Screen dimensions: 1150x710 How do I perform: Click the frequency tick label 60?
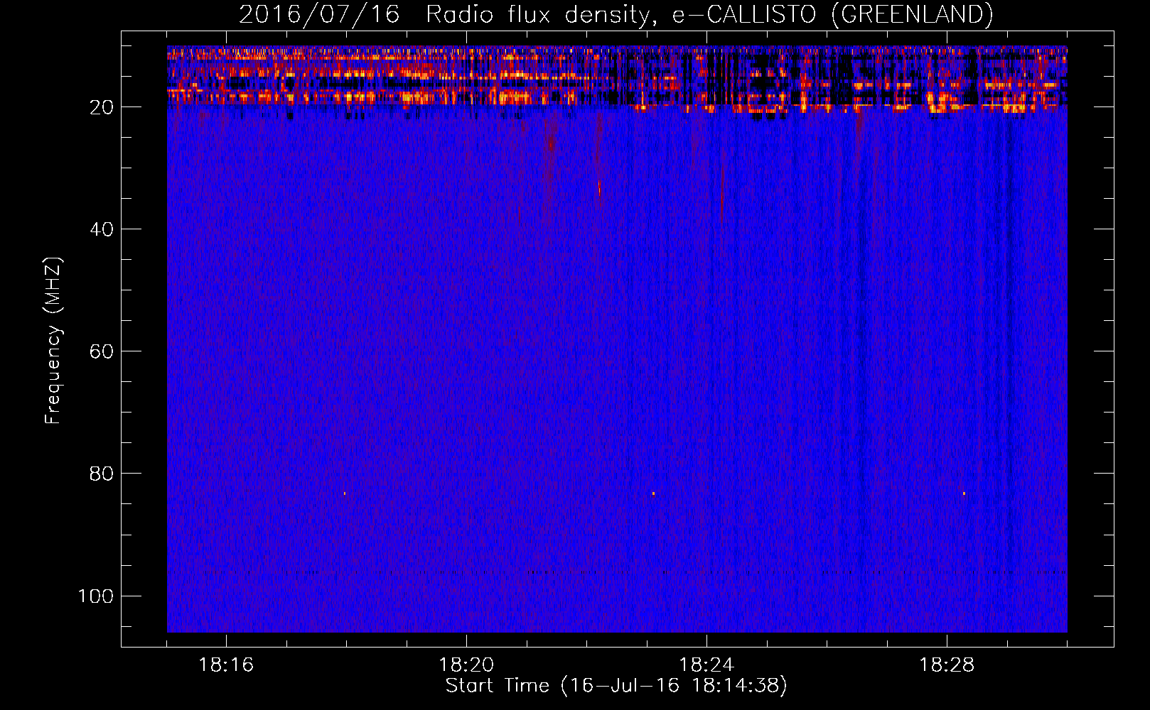pyautogui.click(x=102, y=351)
